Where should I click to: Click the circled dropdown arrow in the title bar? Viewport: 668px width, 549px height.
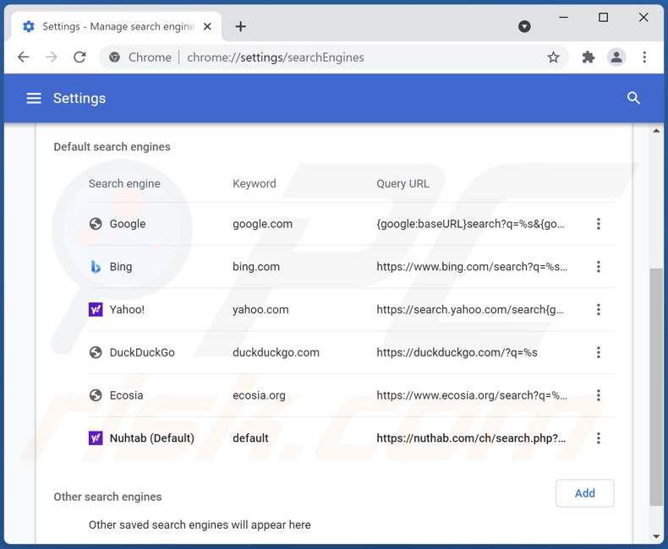524,26
